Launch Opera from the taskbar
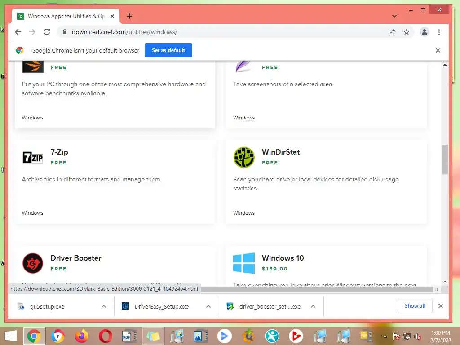 click(105, 336)
